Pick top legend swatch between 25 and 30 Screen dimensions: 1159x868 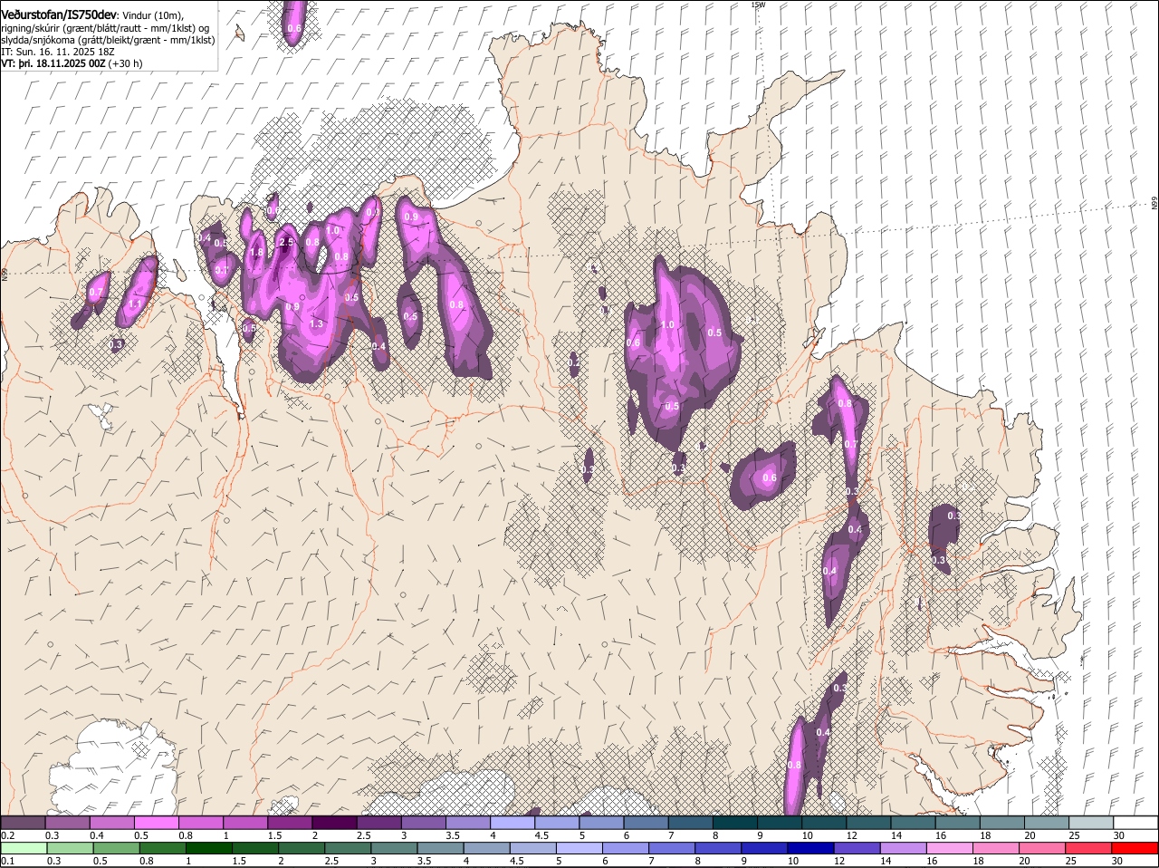(1091, 823)
